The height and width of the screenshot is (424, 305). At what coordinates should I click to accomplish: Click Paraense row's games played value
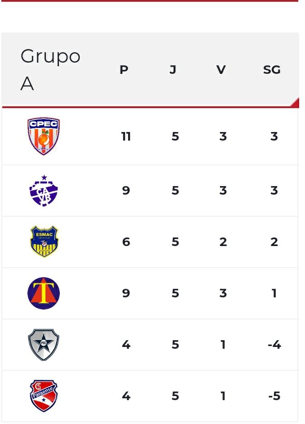[175, 396]
